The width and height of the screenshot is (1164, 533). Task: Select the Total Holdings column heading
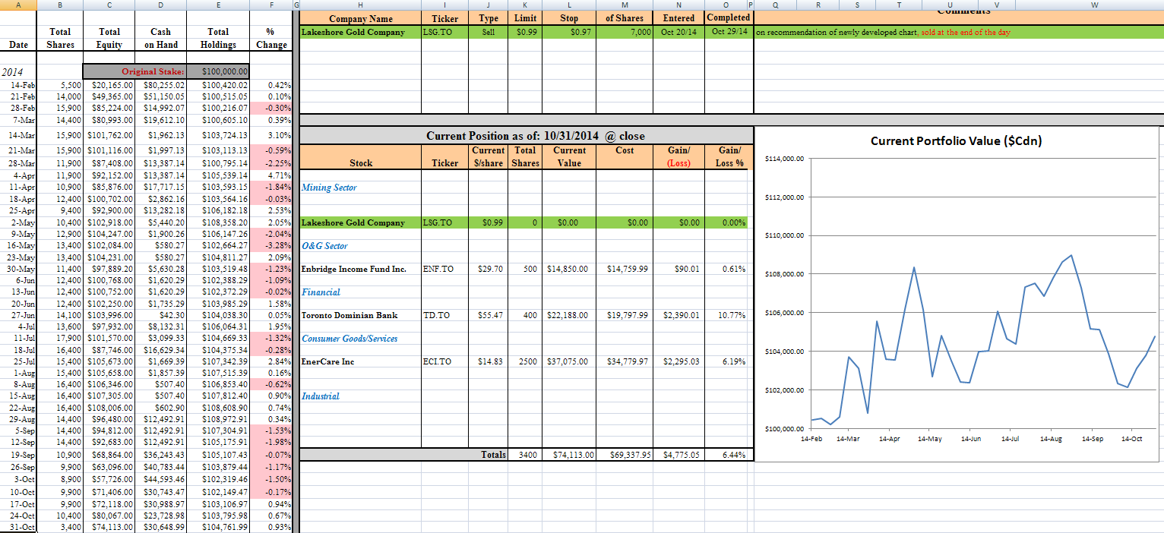tap(218, 38)
